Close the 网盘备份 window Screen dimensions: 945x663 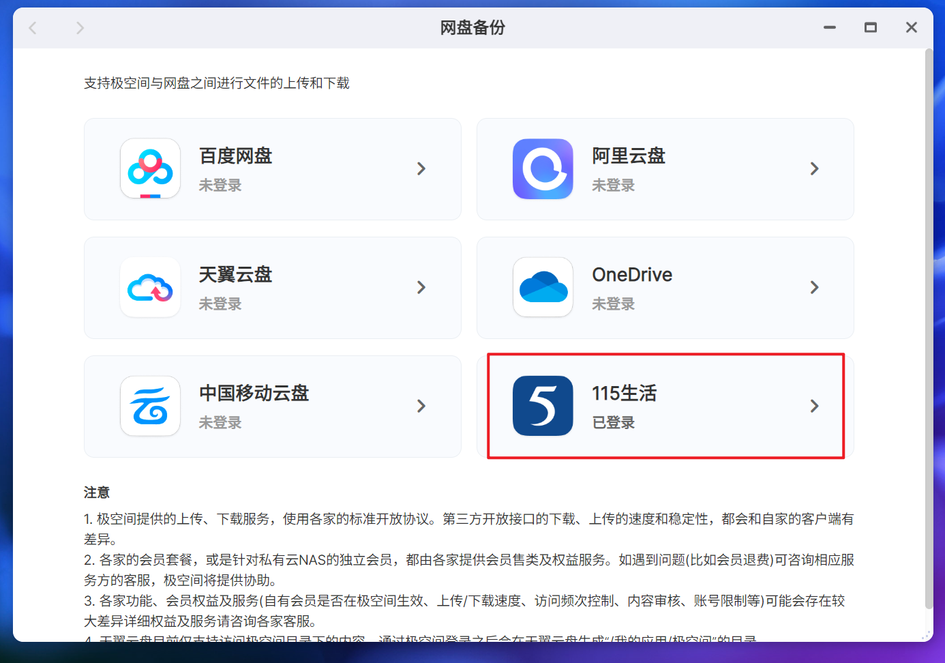click(912, 28)
